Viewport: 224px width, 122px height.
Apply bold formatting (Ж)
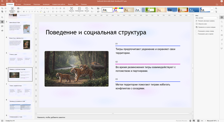[24, 11]
